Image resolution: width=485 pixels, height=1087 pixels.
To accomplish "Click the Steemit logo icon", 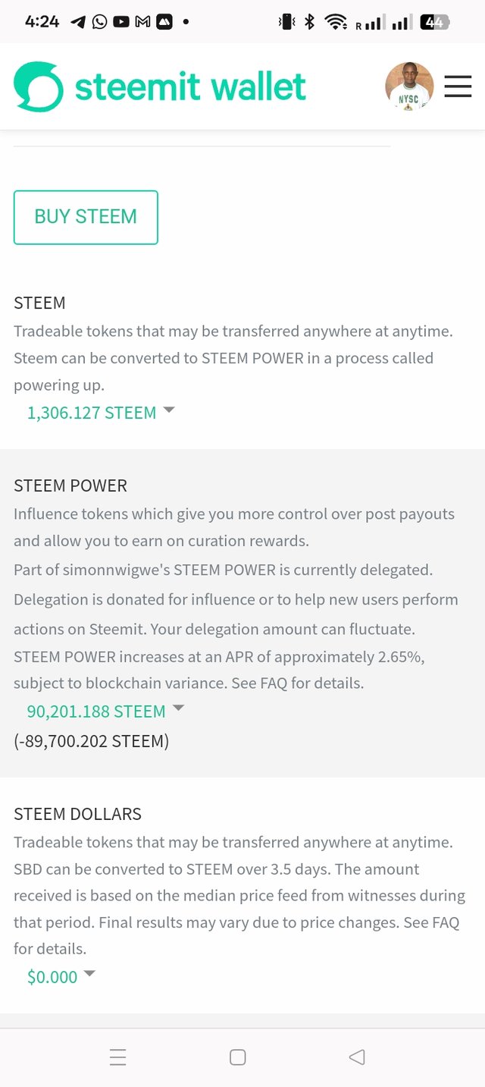I will click(x=39, y=86).
